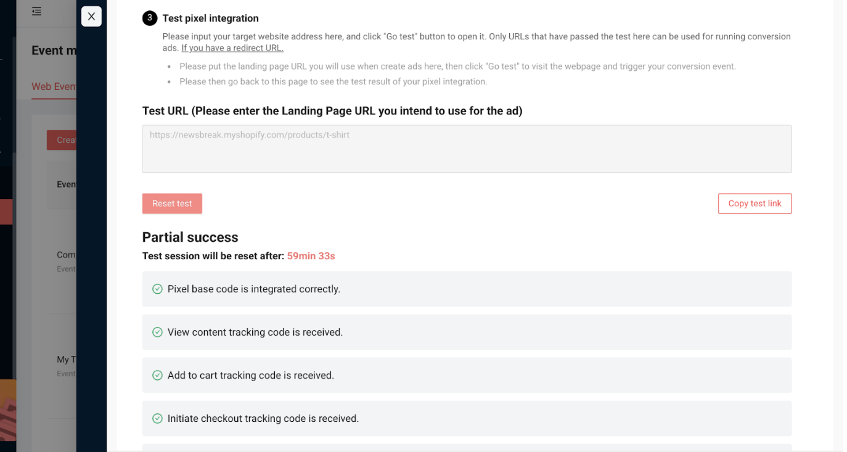Click "Initiate checkout tracking code" status text
This screenshot has height=452, width=847.
(x=263, y=418)
